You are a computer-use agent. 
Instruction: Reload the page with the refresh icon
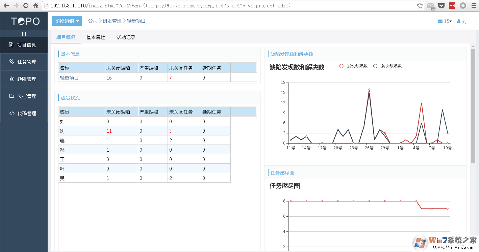click(26, 5)
